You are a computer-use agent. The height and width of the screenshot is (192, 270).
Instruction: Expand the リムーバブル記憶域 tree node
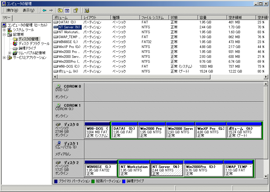[10, 53]
